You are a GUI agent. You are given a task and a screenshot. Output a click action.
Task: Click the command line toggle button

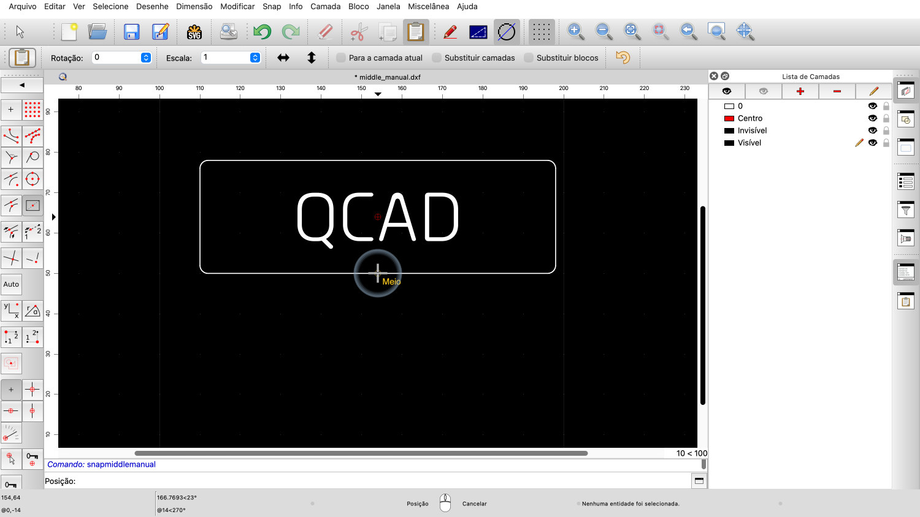coord(699,481)
